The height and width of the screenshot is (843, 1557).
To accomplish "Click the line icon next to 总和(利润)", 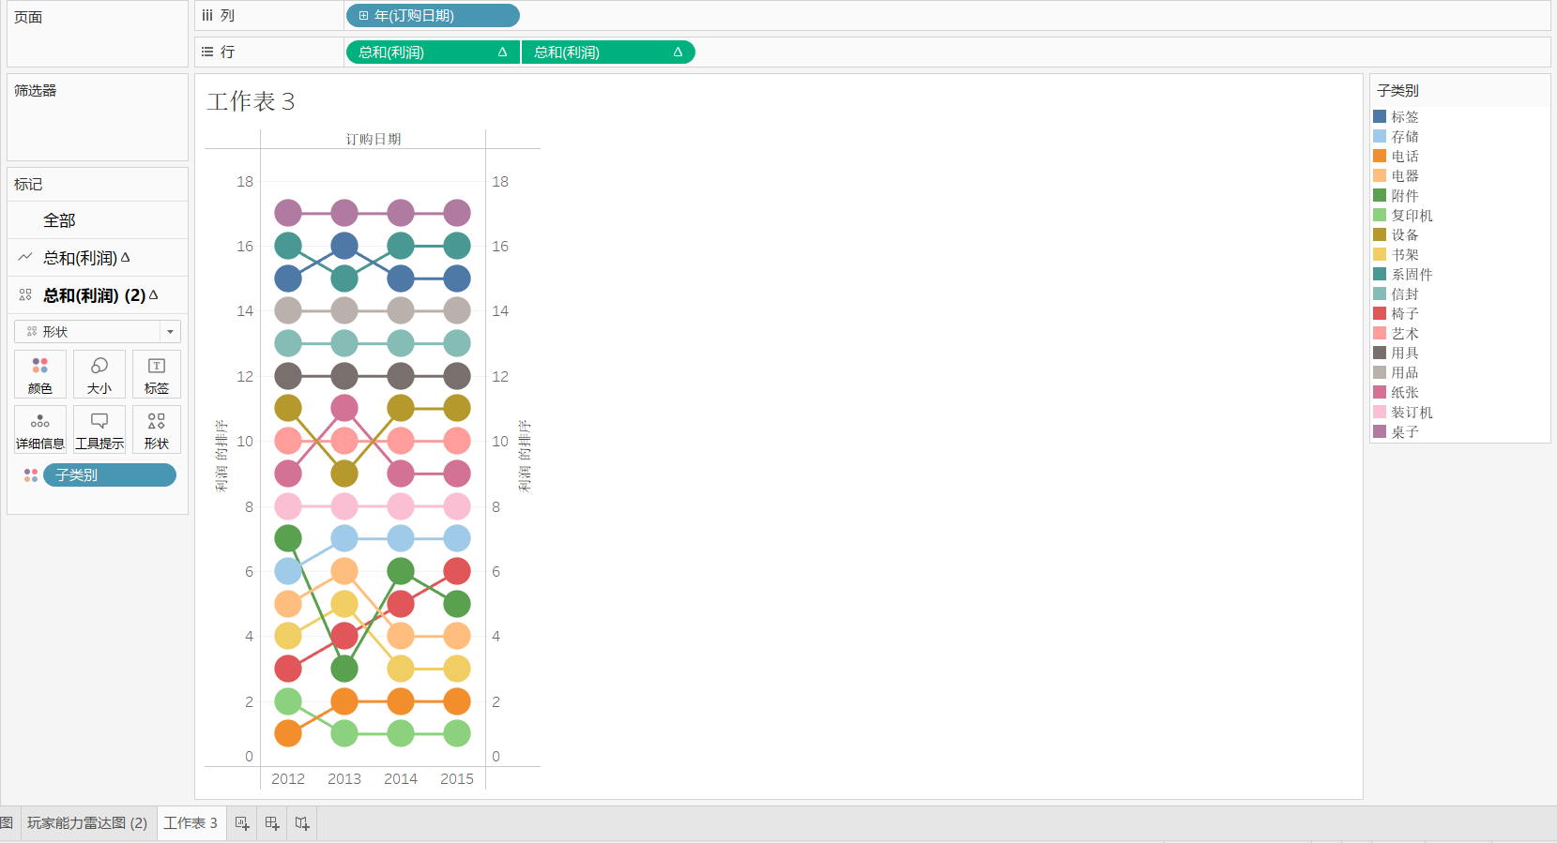I will (25, 257).
